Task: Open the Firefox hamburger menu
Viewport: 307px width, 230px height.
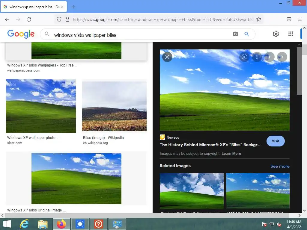Action: 300,19
